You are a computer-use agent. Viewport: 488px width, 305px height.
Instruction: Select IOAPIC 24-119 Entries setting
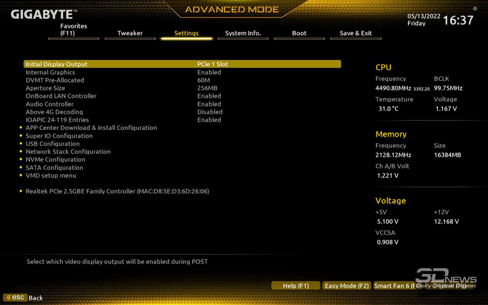click(x=57, y=120)
